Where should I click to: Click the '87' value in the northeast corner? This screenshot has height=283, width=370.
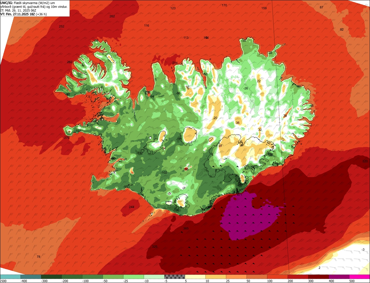tap(321, 7)
